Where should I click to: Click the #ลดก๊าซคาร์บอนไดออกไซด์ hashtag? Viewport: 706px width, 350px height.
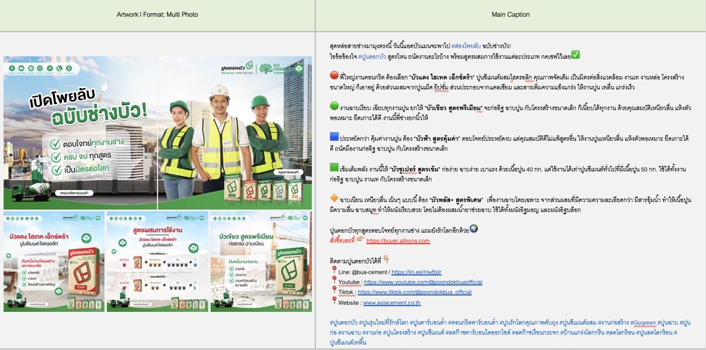[478, 332]
